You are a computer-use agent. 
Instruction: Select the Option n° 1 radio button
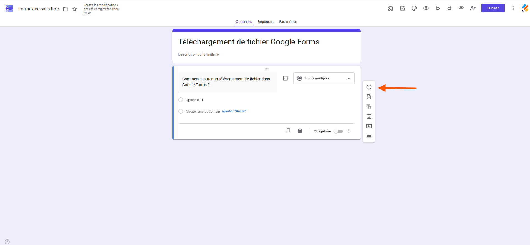tap(181, 100)
